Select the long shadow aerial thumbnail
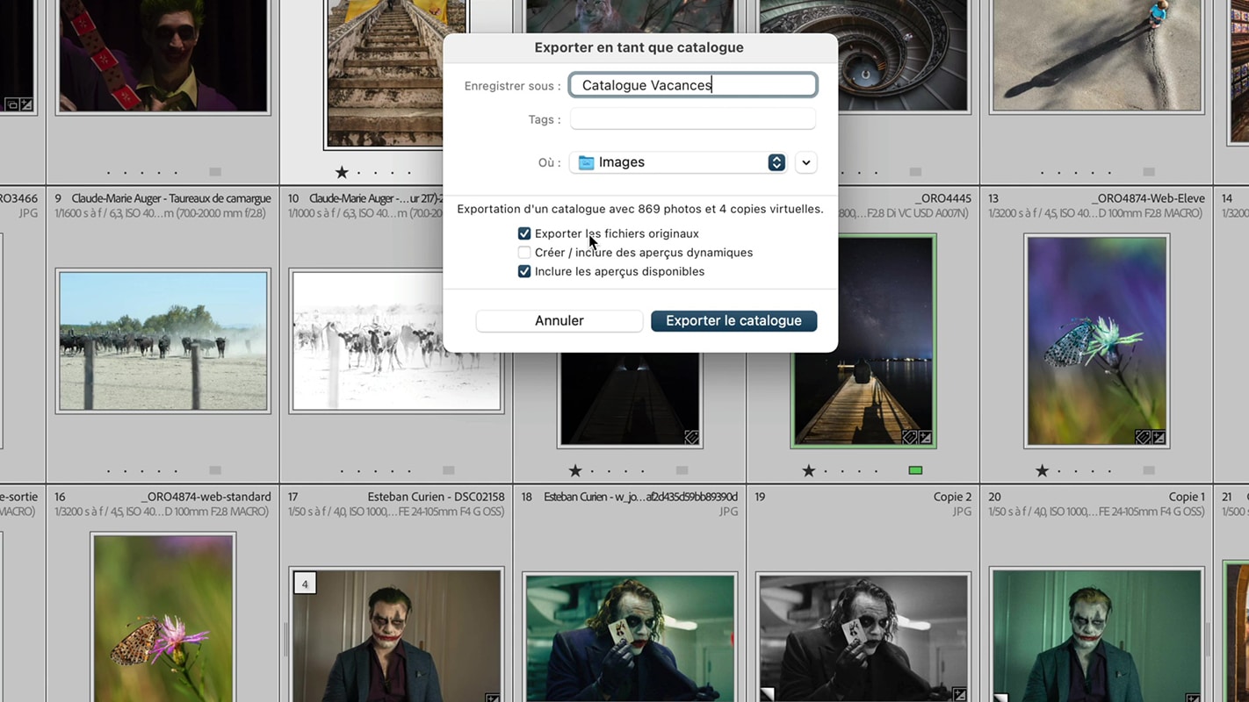 (x=1097, y=54)
